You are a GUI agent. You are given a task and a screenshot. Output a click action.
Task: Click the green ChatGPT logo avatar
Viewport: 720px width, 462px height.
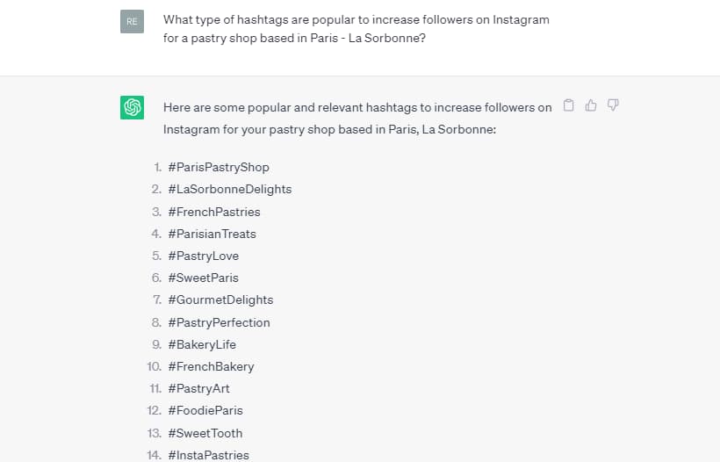[133, 107]
